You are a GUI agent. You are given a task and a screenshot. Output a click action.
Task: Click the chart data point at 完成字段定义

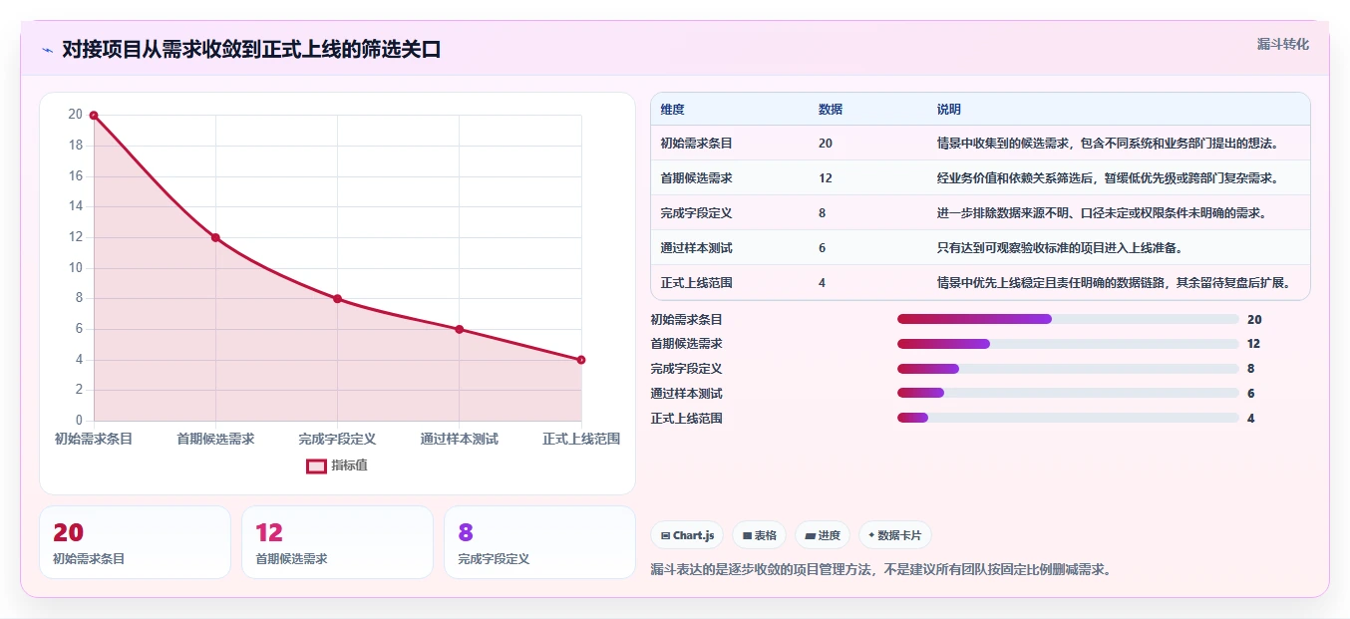point(337,299)
